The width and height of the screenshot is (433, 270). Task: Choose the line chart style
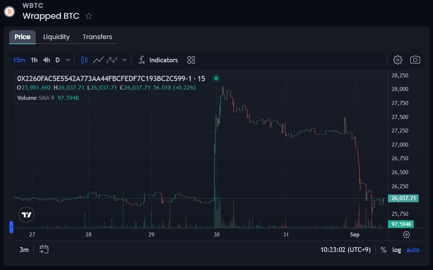[x=98, y=60]
